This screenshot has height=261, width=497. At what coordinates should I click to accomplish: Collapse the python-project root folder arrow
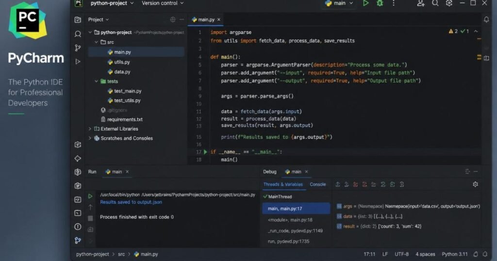pyautogui.click(x=90, y=33)
